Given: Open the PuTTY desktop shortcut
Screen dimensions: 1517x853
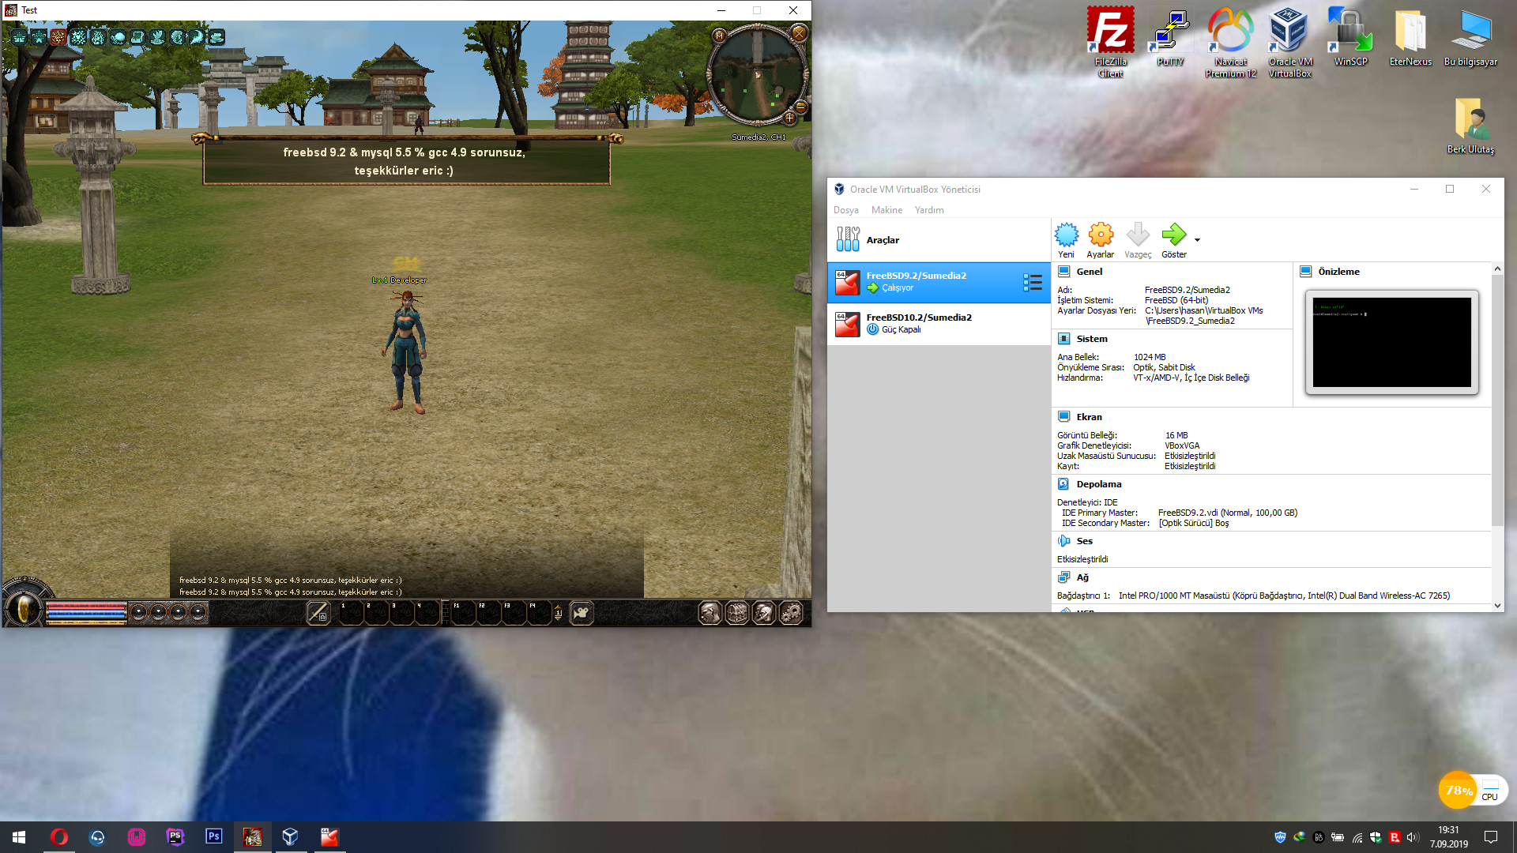Looking at the screenshot, I should tap(1170, 37).
